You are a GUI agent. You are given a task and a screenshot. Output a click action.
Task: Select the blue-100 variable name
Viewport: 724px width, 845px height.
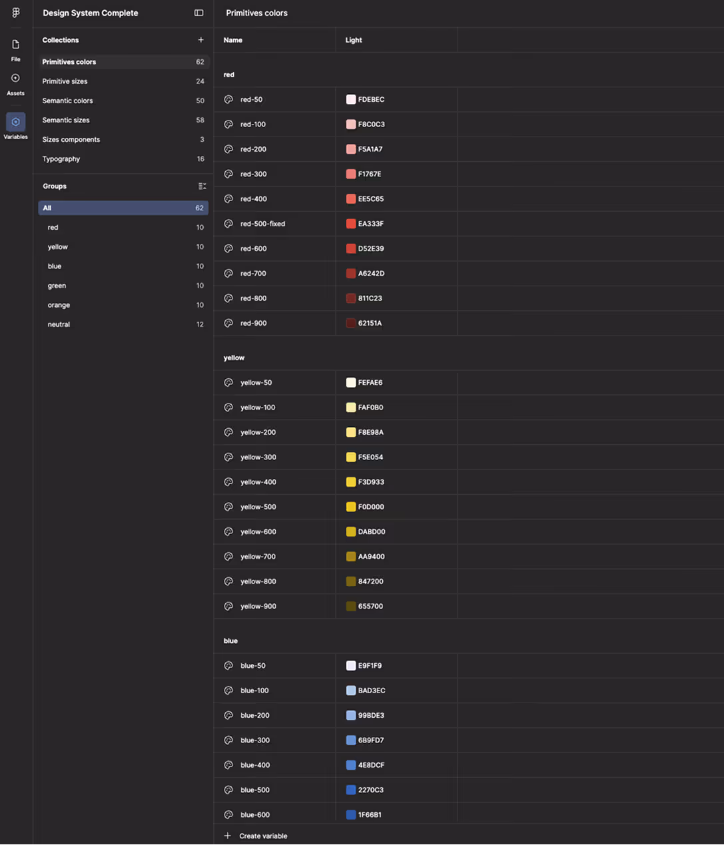tap(254, 691)
